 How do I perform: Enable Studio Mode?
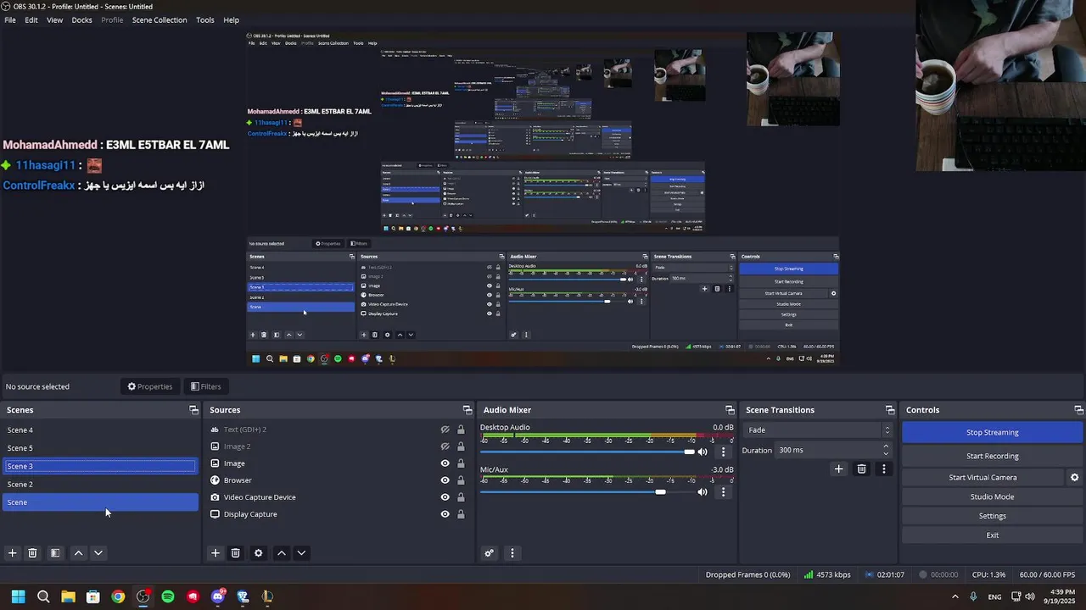click(992, 496)
